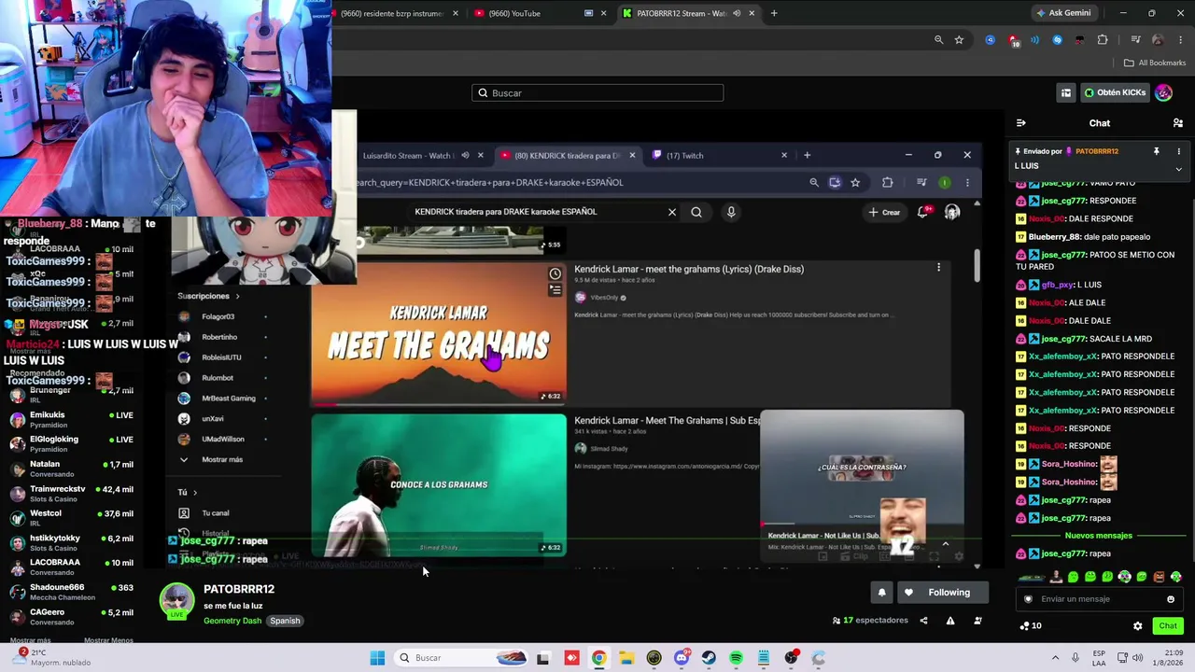This screenshot has width=1195, height=672.
Task: Click the Windows taskbar Buscar search box
Action: [461, 658]
